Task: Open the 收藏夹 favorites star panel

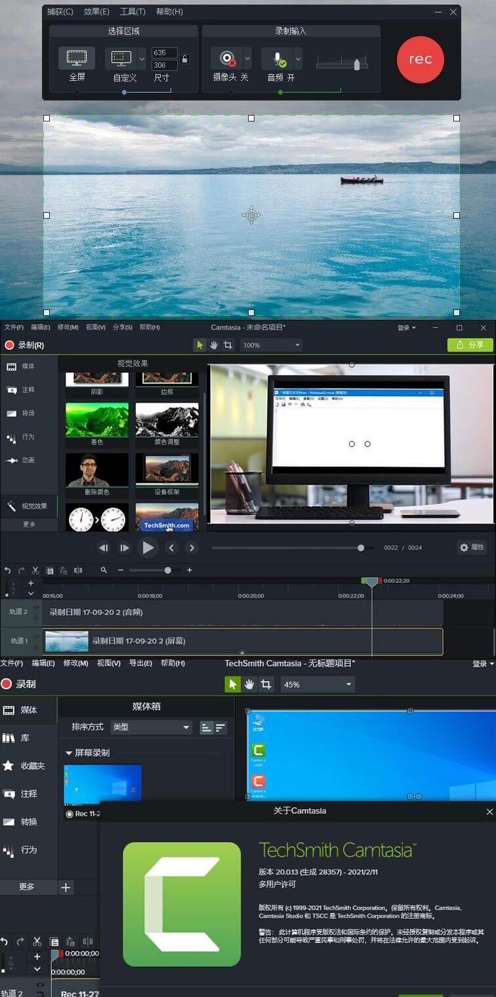Action: pyautogui.click(x=24, y=766)
